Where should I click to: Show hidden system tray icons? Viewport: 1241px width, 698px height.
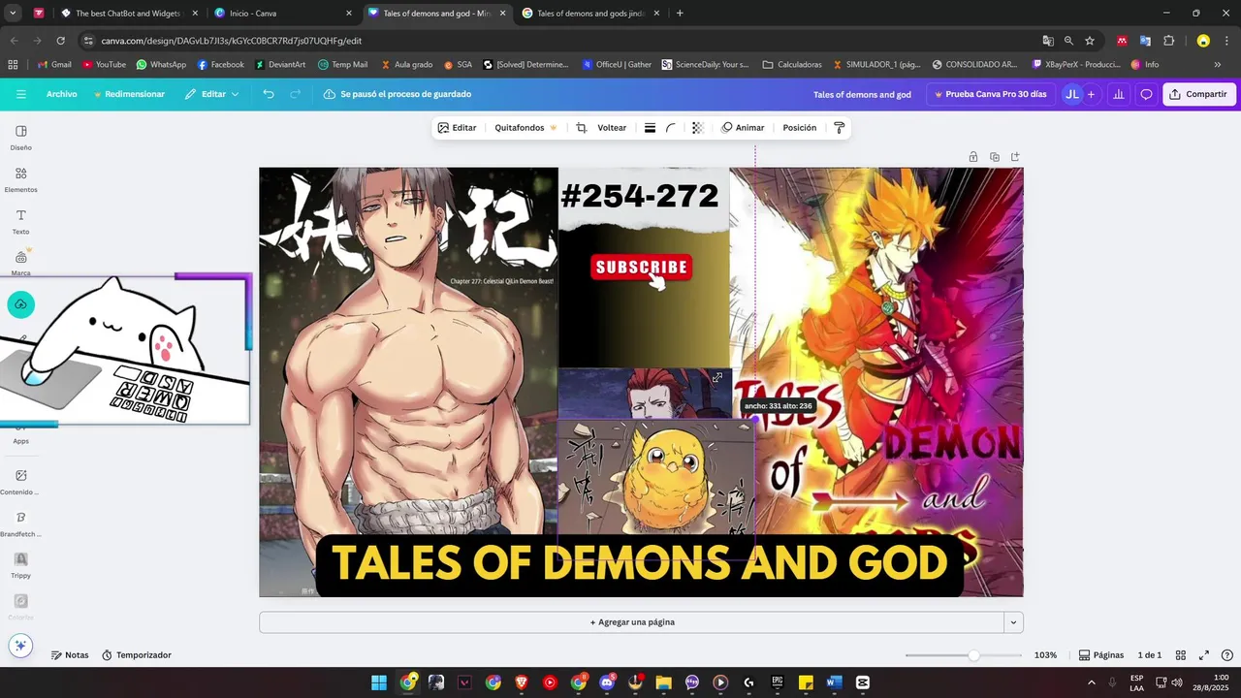[x=1092, y=682]
